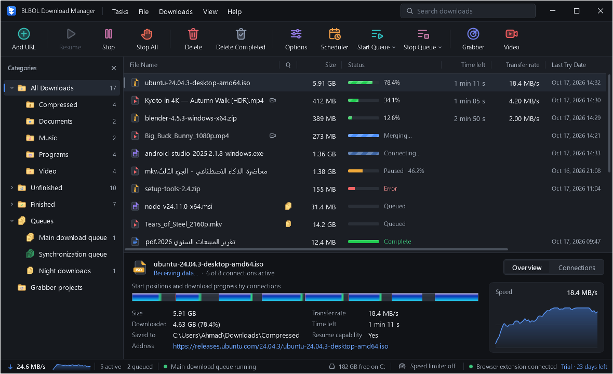Sort by the Transfer rate column header
Screen dimensions: 613x374
pos(522,65)
